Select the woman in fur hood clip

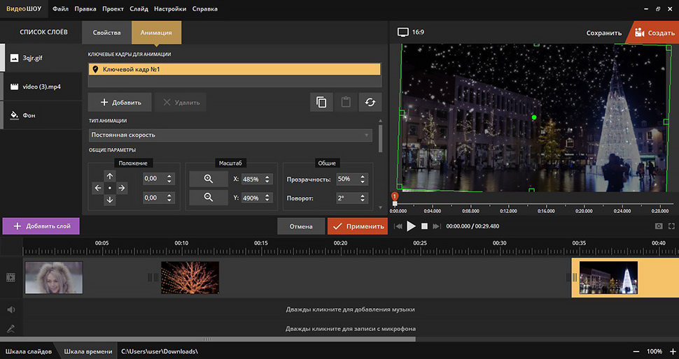click(x=54, y=278)
